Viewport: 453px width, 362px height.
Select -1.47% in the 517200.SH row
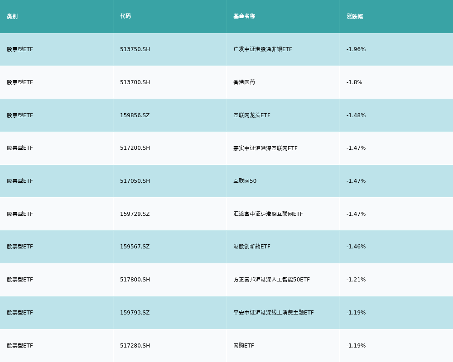(x=356, y=148)
